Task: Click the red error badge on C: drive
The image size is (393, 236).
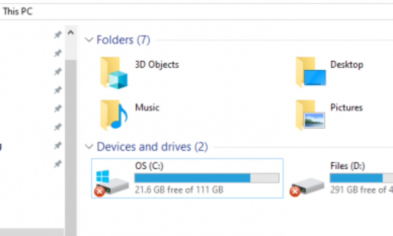Action: [x=100, y=191]
